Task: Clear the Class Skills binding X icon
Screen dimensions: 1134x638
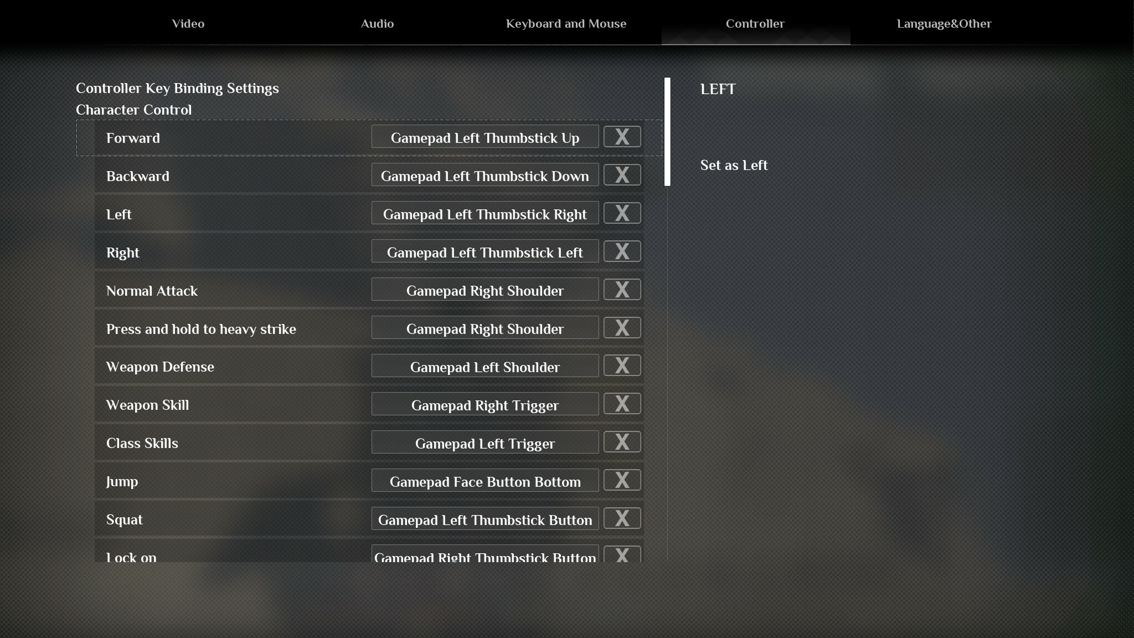Action: pyautogui.click(x=622, y=442)
